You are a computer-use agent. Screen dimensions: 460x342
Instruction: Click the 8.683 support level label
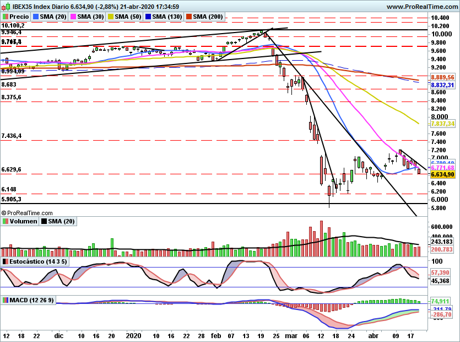(9, 84)
